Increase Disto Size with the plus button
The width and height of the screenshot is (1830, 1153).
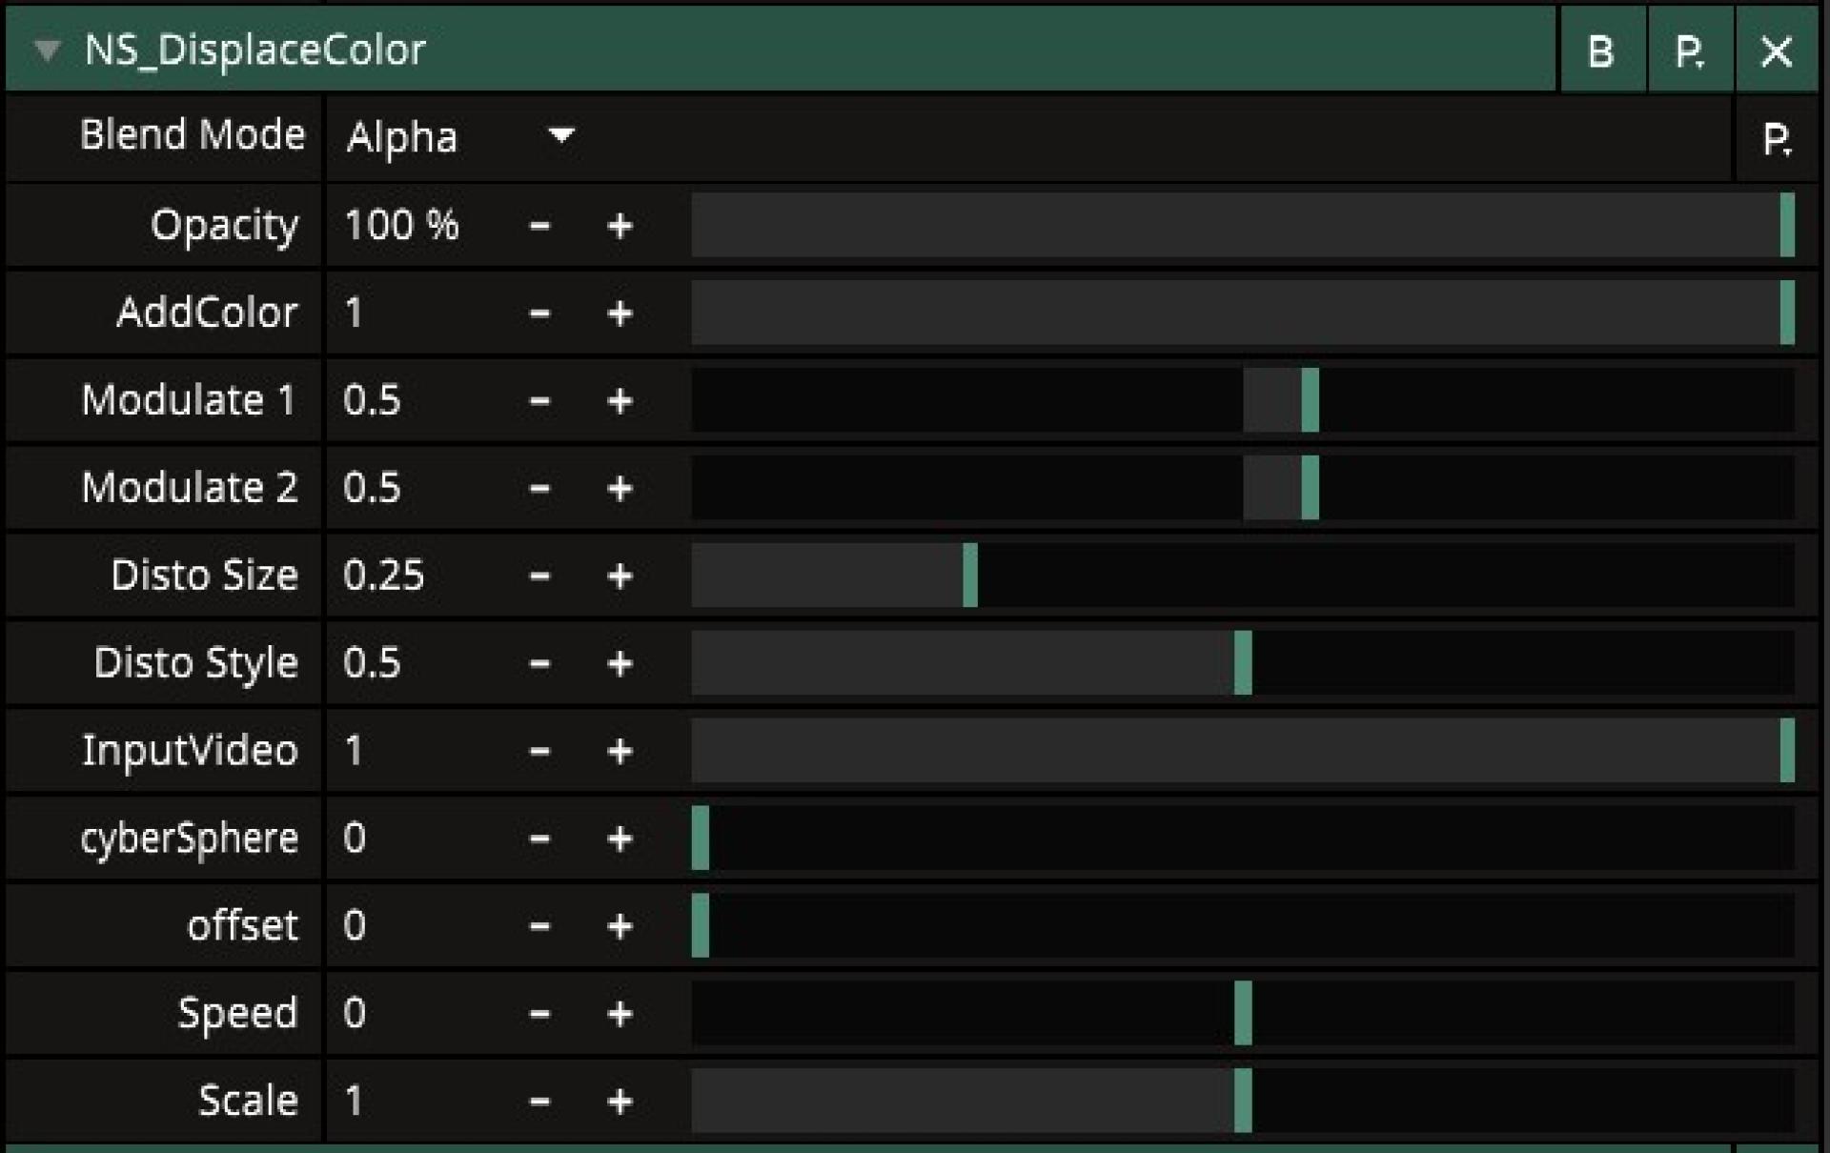tap(620, 576)
